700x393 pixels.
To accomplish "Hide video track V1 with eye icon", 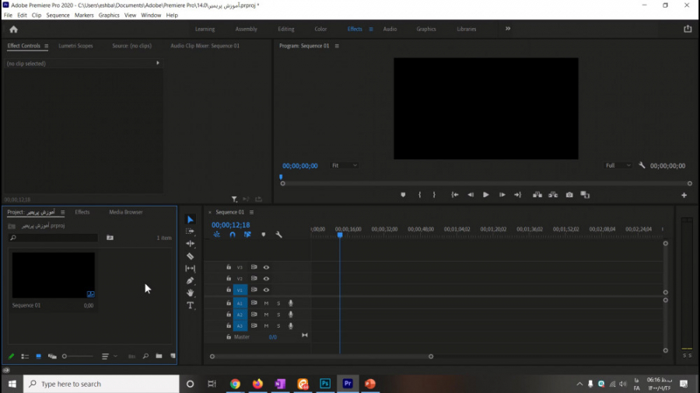I will point(266,290).
